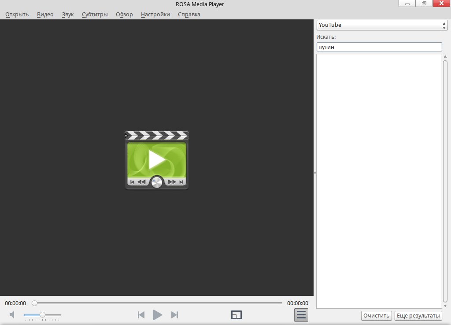Open the Открыть menu
Viewport: 451px width, 325px height.
point(17,14)
